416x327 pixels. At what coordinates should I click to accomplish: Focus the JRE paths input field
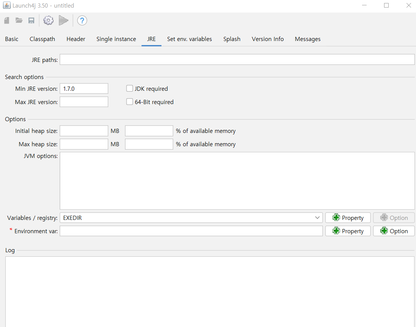click(x=237, y=59)
